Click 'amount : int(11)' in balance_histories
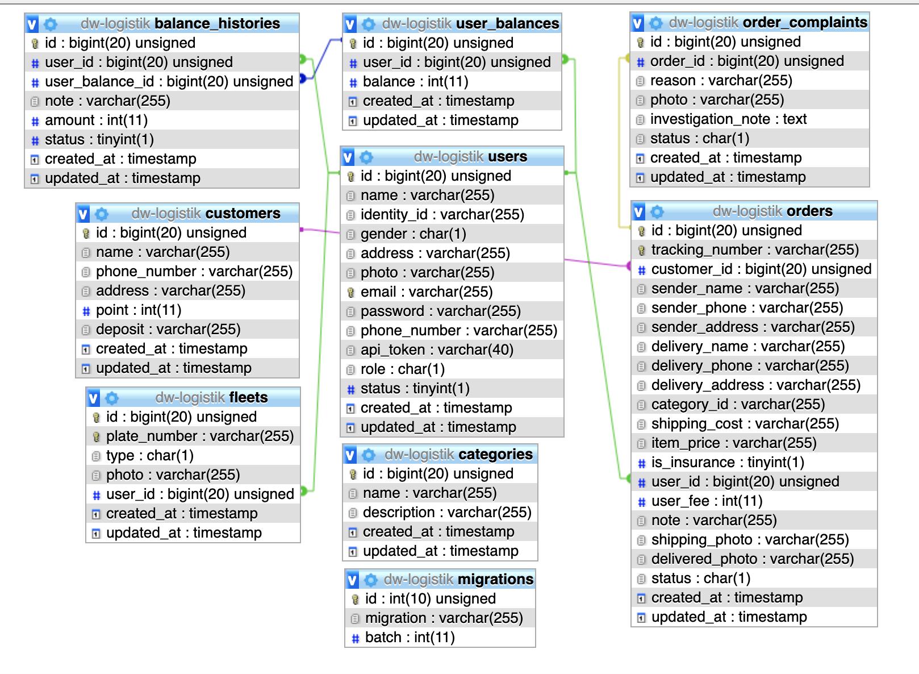 (97, 120)
